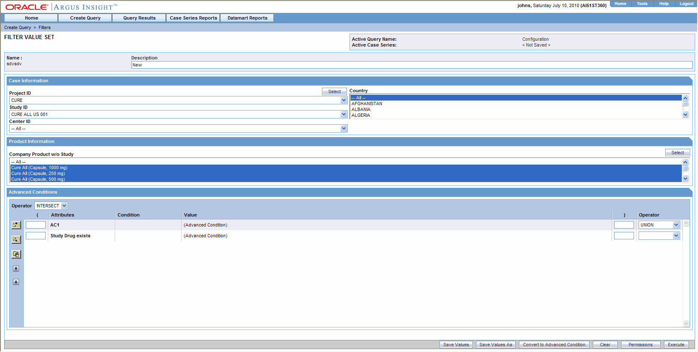The width and height of the screenshot is (698, 352).
Task: Select Cure All (Capsule, 500 mg)
Action: tap(346, 179)
